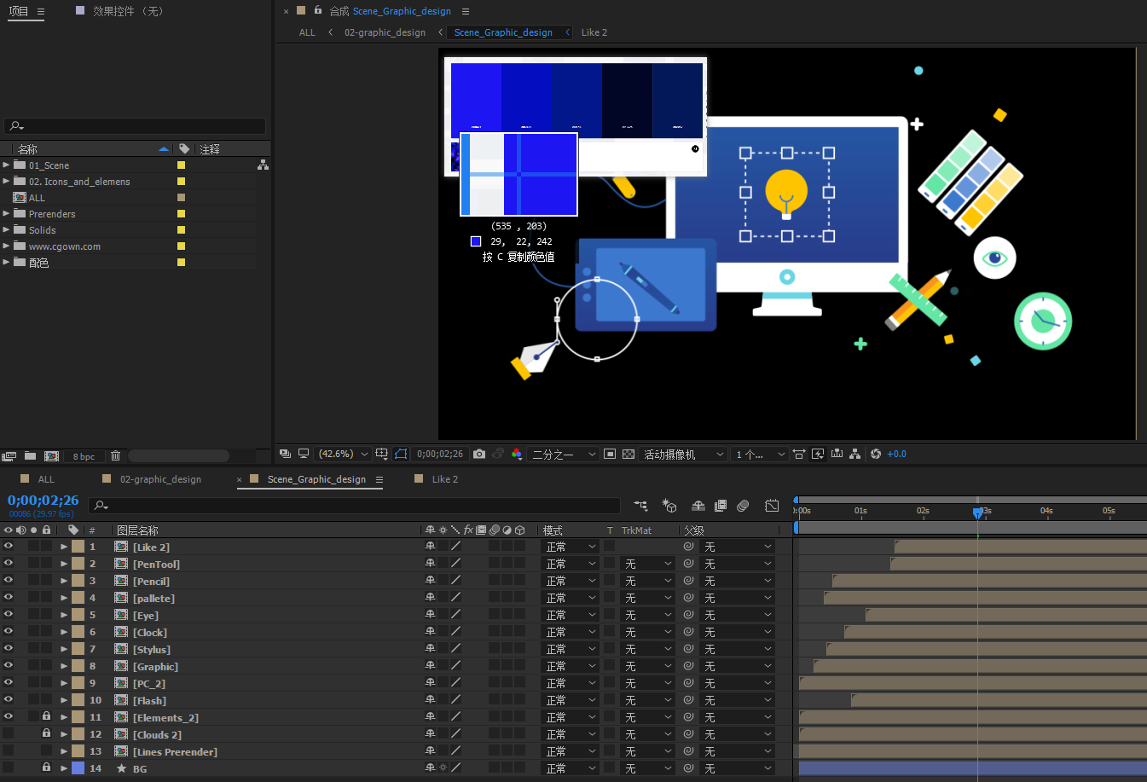Viewport: 1147px width, 782px height.
Task: Create a new composition from Project panel footer
Action: tap(51, 456)
